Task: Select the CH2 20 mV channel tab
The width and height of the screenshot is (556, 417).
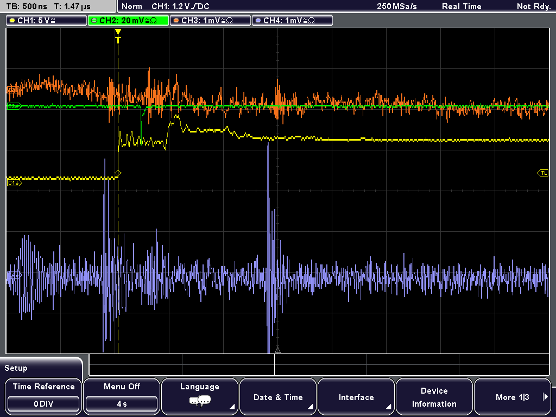Action: tap(128, 21)
